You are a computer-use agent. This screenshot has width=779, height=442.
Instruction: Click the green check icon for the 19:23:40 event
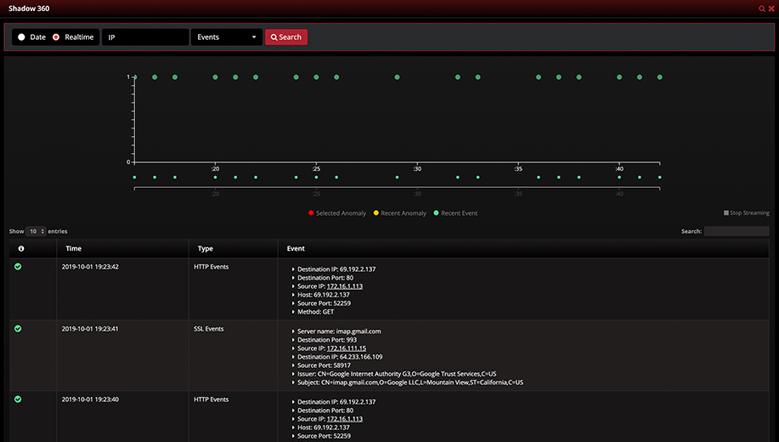tap(18, 399)
